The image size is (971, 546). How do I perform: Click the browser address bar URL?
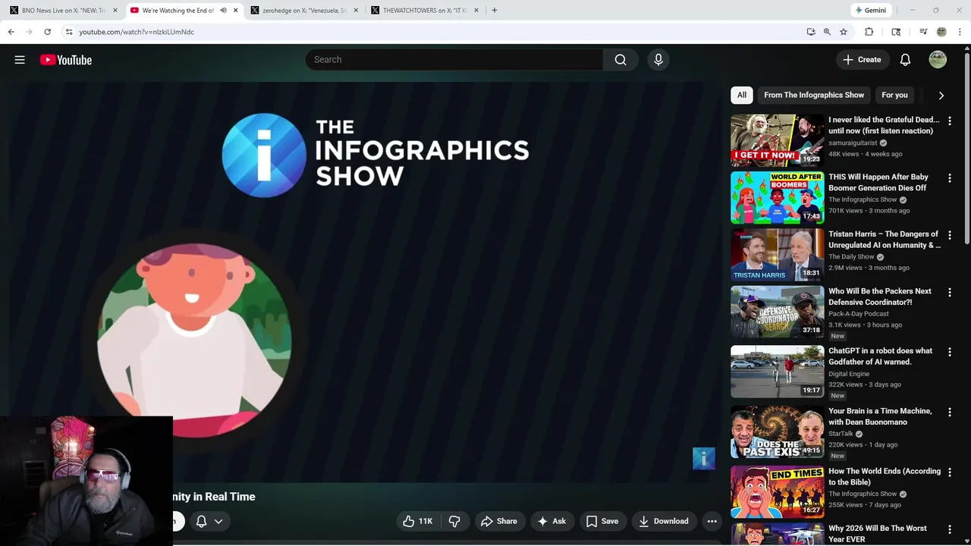(137, 32)
